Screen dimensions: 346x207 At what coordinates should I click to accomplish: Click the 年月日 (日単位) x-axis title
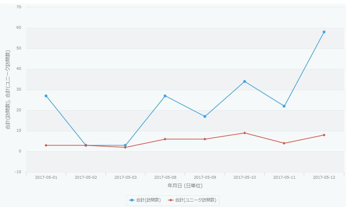tap(185, 186)
